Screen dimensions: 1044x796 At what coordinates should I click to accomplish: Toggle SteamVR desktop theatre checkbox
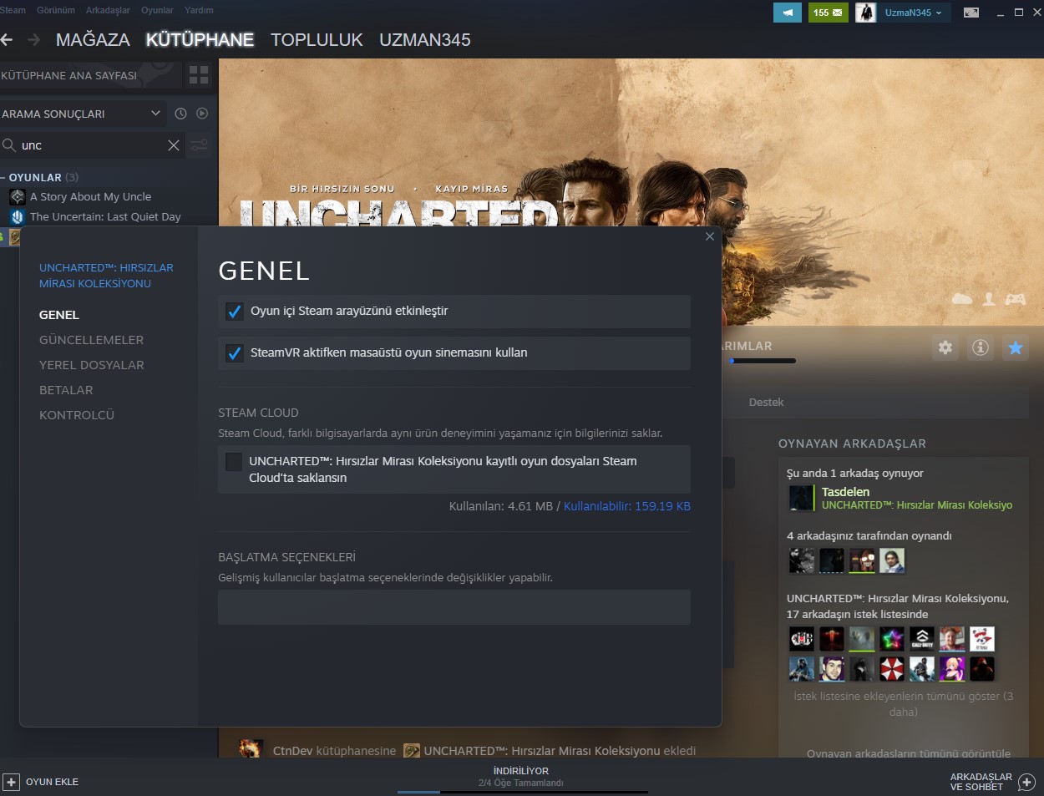235,353
